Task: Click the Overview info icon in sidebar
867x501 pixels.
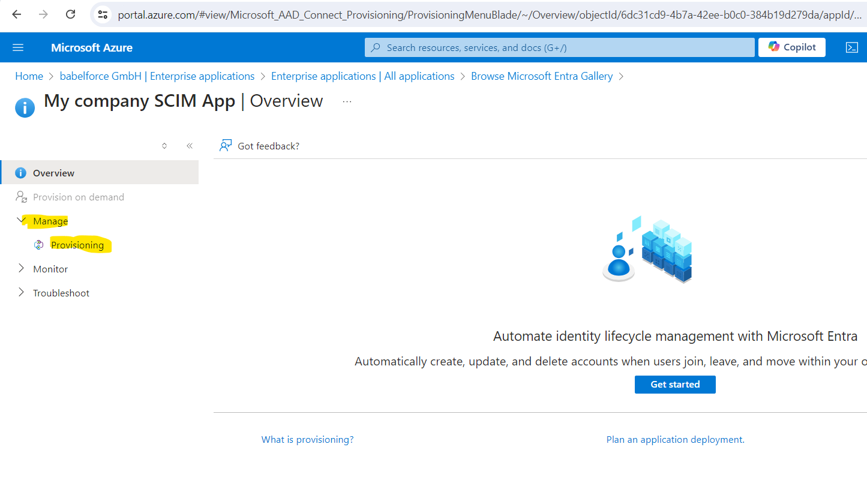Action: tap(20, 173)
